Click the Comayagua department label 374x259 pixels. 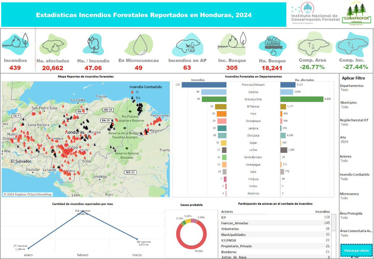click(x=253, y=165)
